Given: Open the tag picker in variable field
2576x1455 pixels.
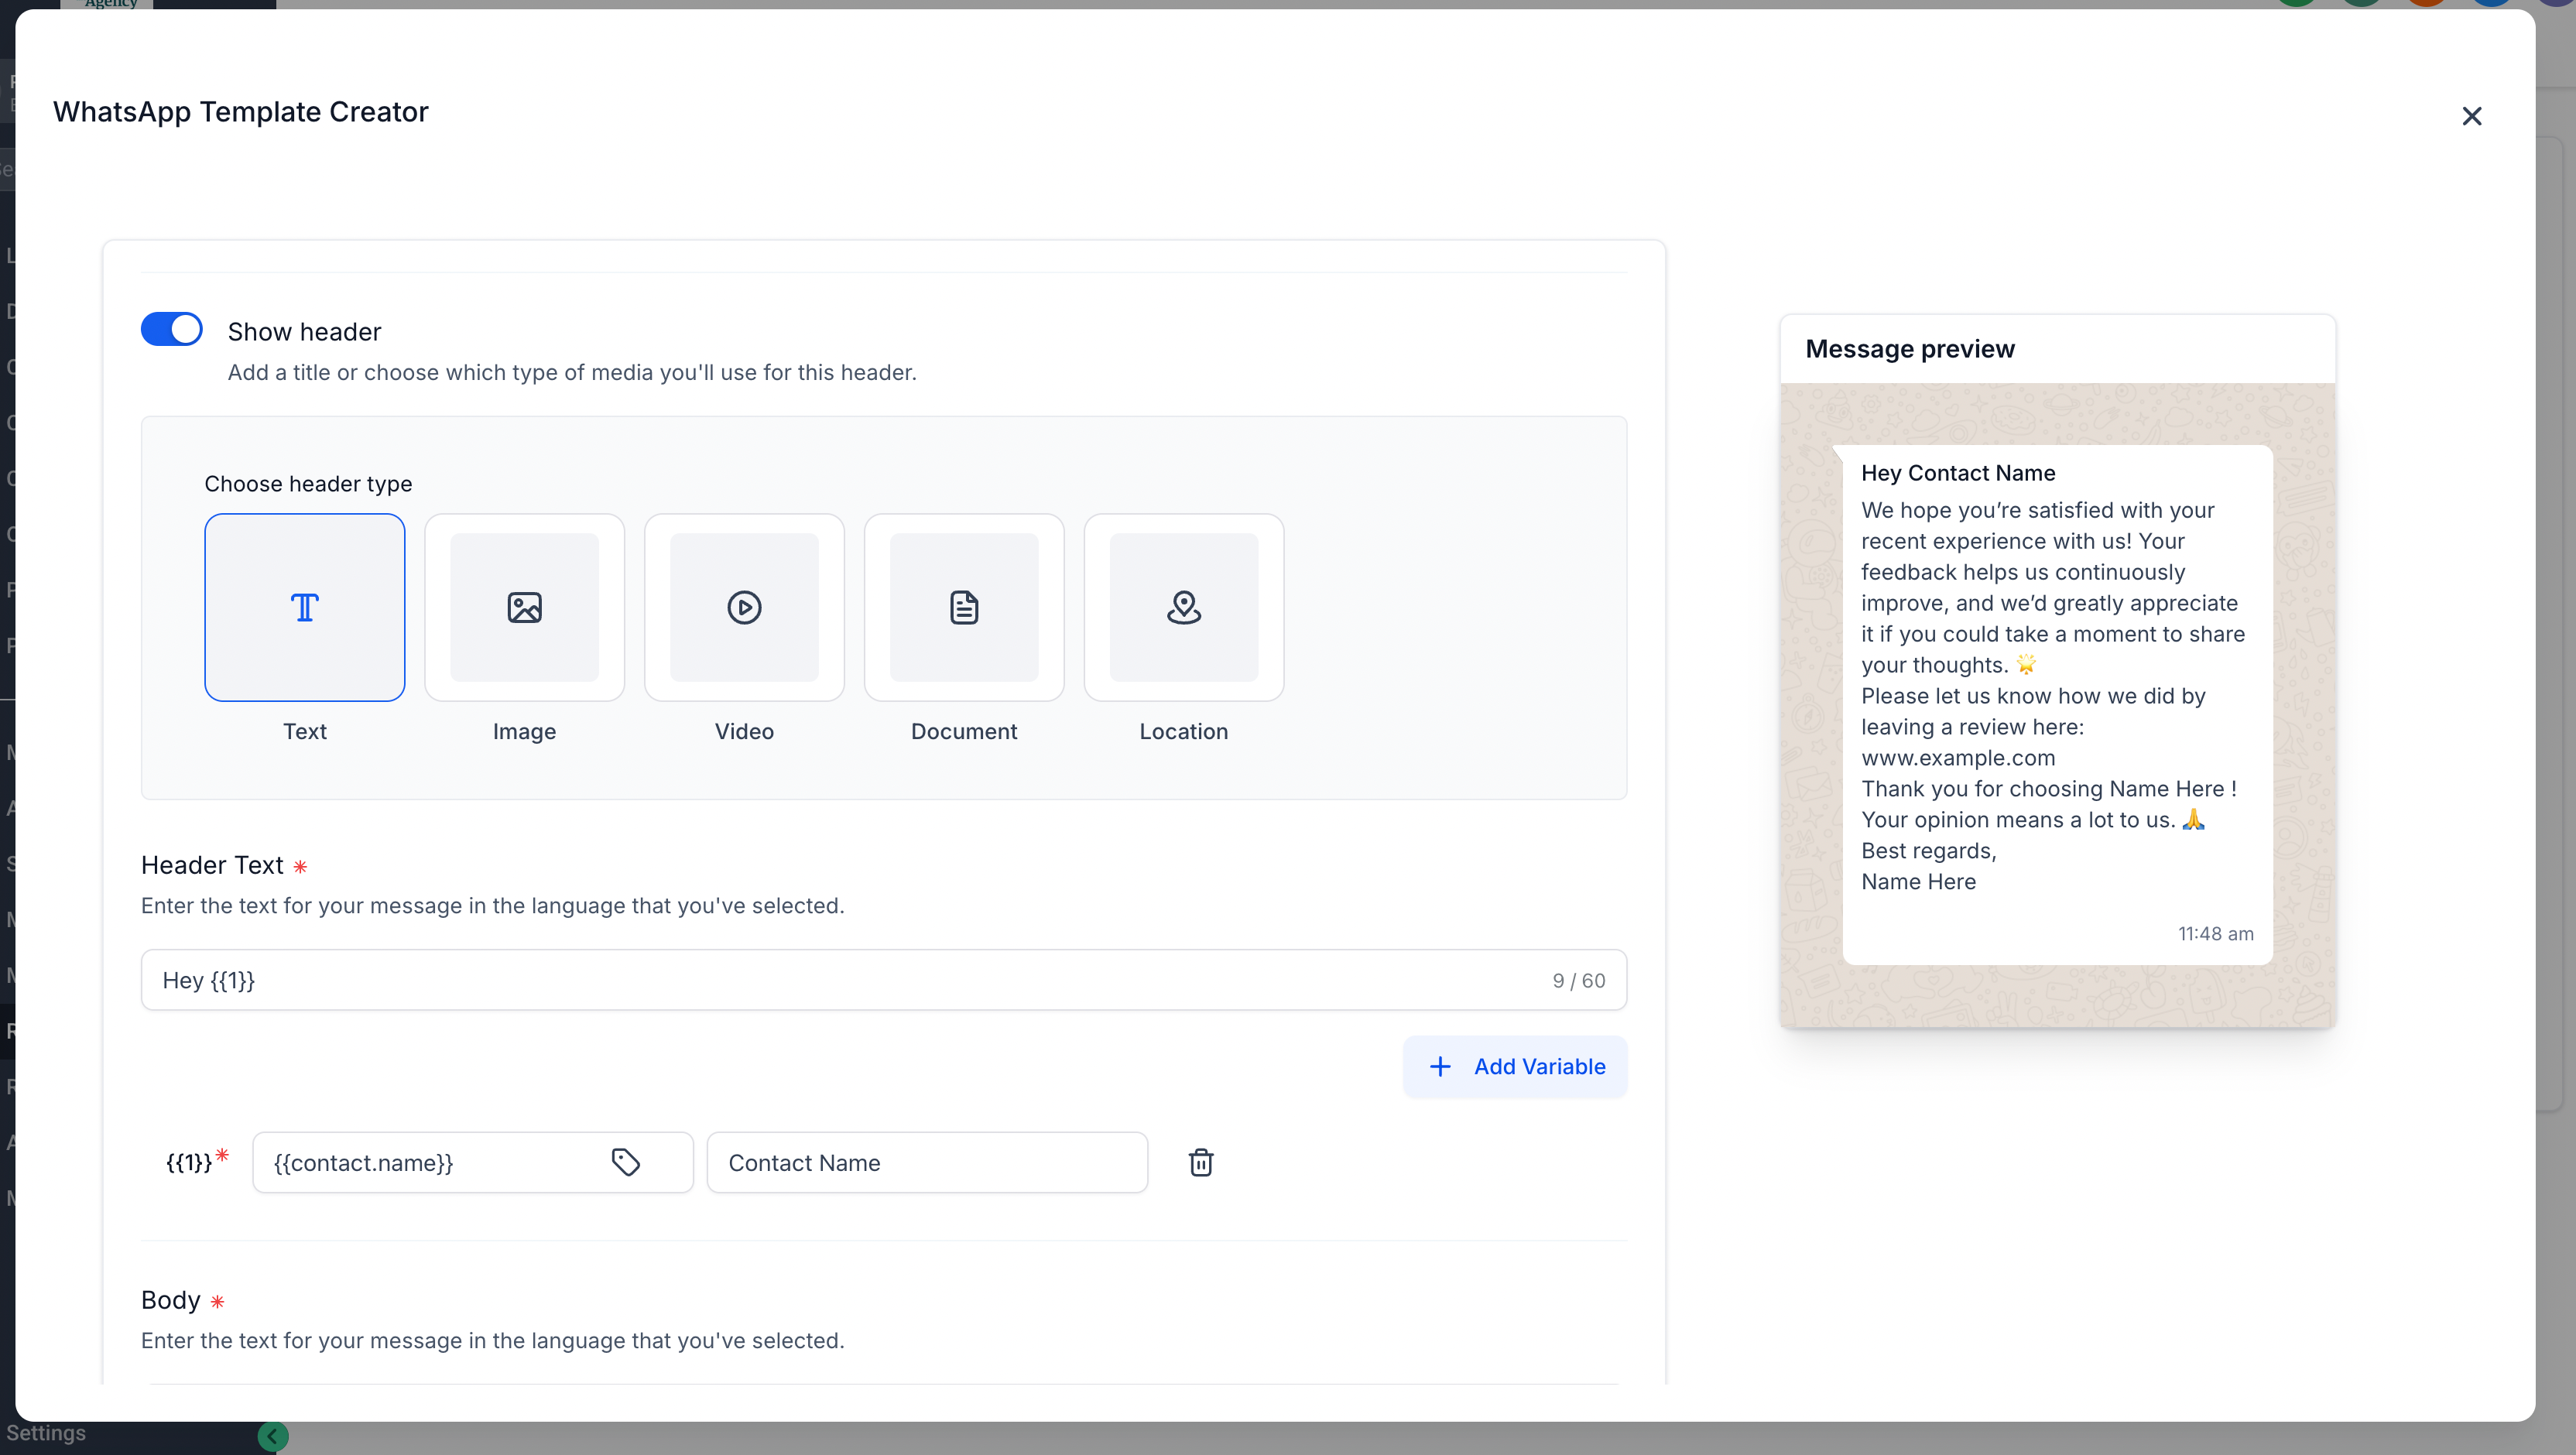Looking at the screenshot, I should pos(626,1162).
